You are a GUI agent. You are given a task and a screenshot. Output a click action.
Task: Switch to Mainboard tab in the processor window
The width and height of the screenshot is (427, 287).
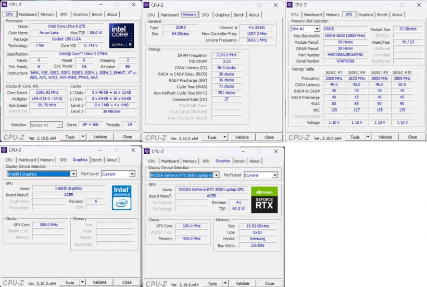click(x=28, y=15)
